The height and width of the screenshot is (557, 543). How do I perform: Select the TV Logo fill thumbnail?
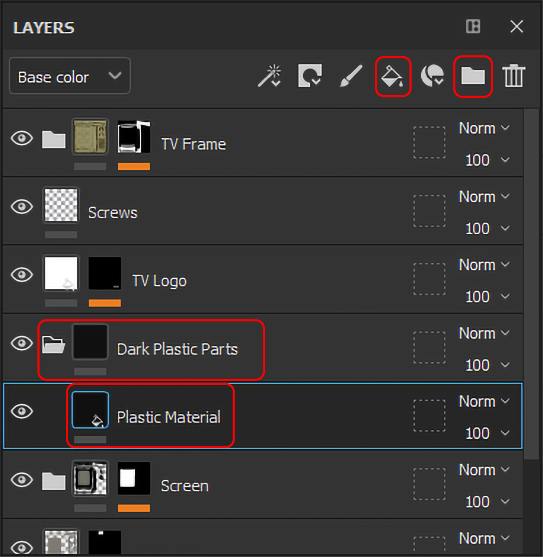point(61,273)
